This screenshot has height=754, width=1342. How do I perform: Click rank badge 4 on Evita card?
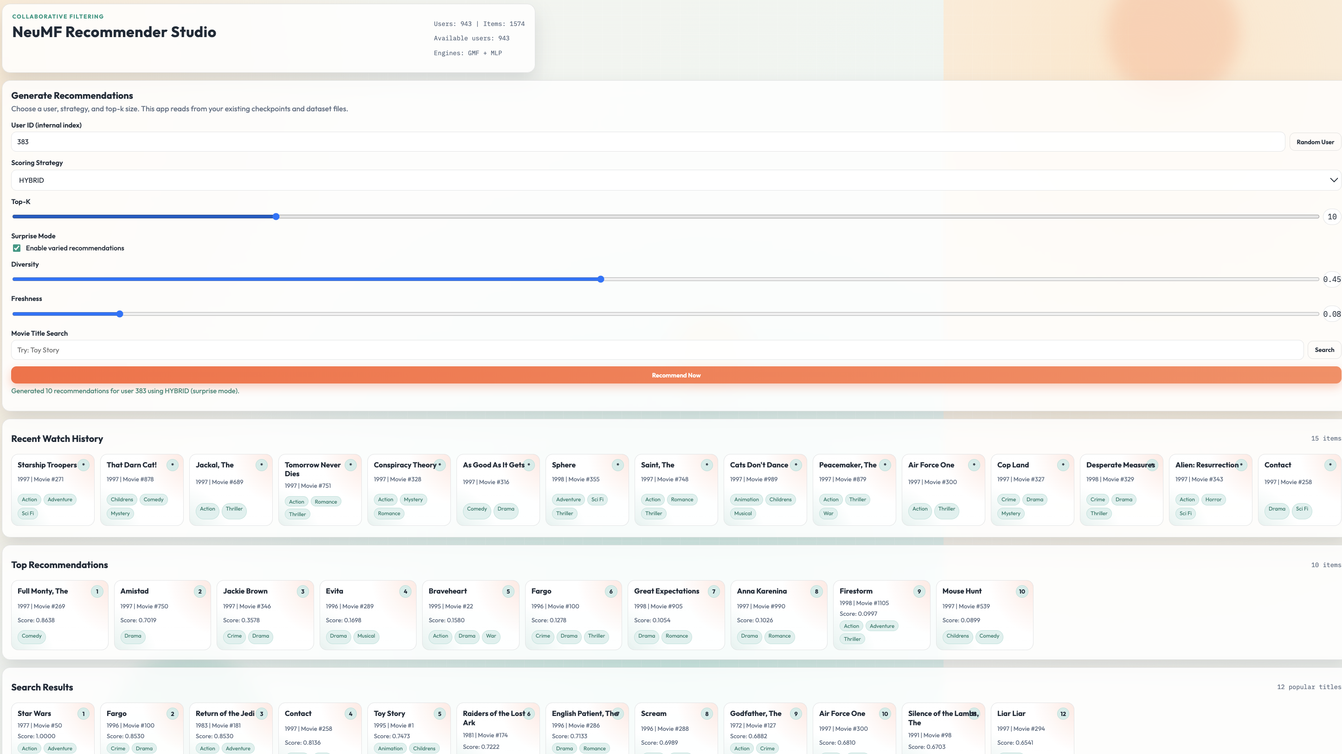point(405,592)
